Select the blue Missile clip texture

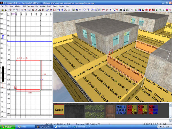pos(121,110)
